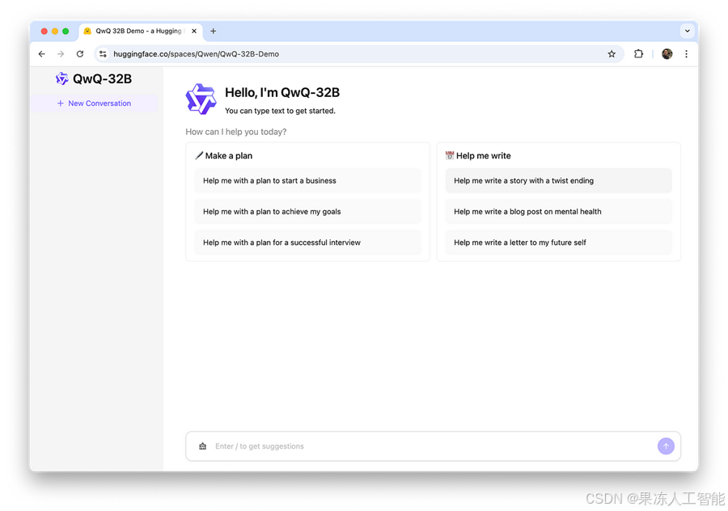The width and height of the screenshot is (728, 511).
Task: Focus the 'Enter / to get suggestions' field
Action: 432,446
